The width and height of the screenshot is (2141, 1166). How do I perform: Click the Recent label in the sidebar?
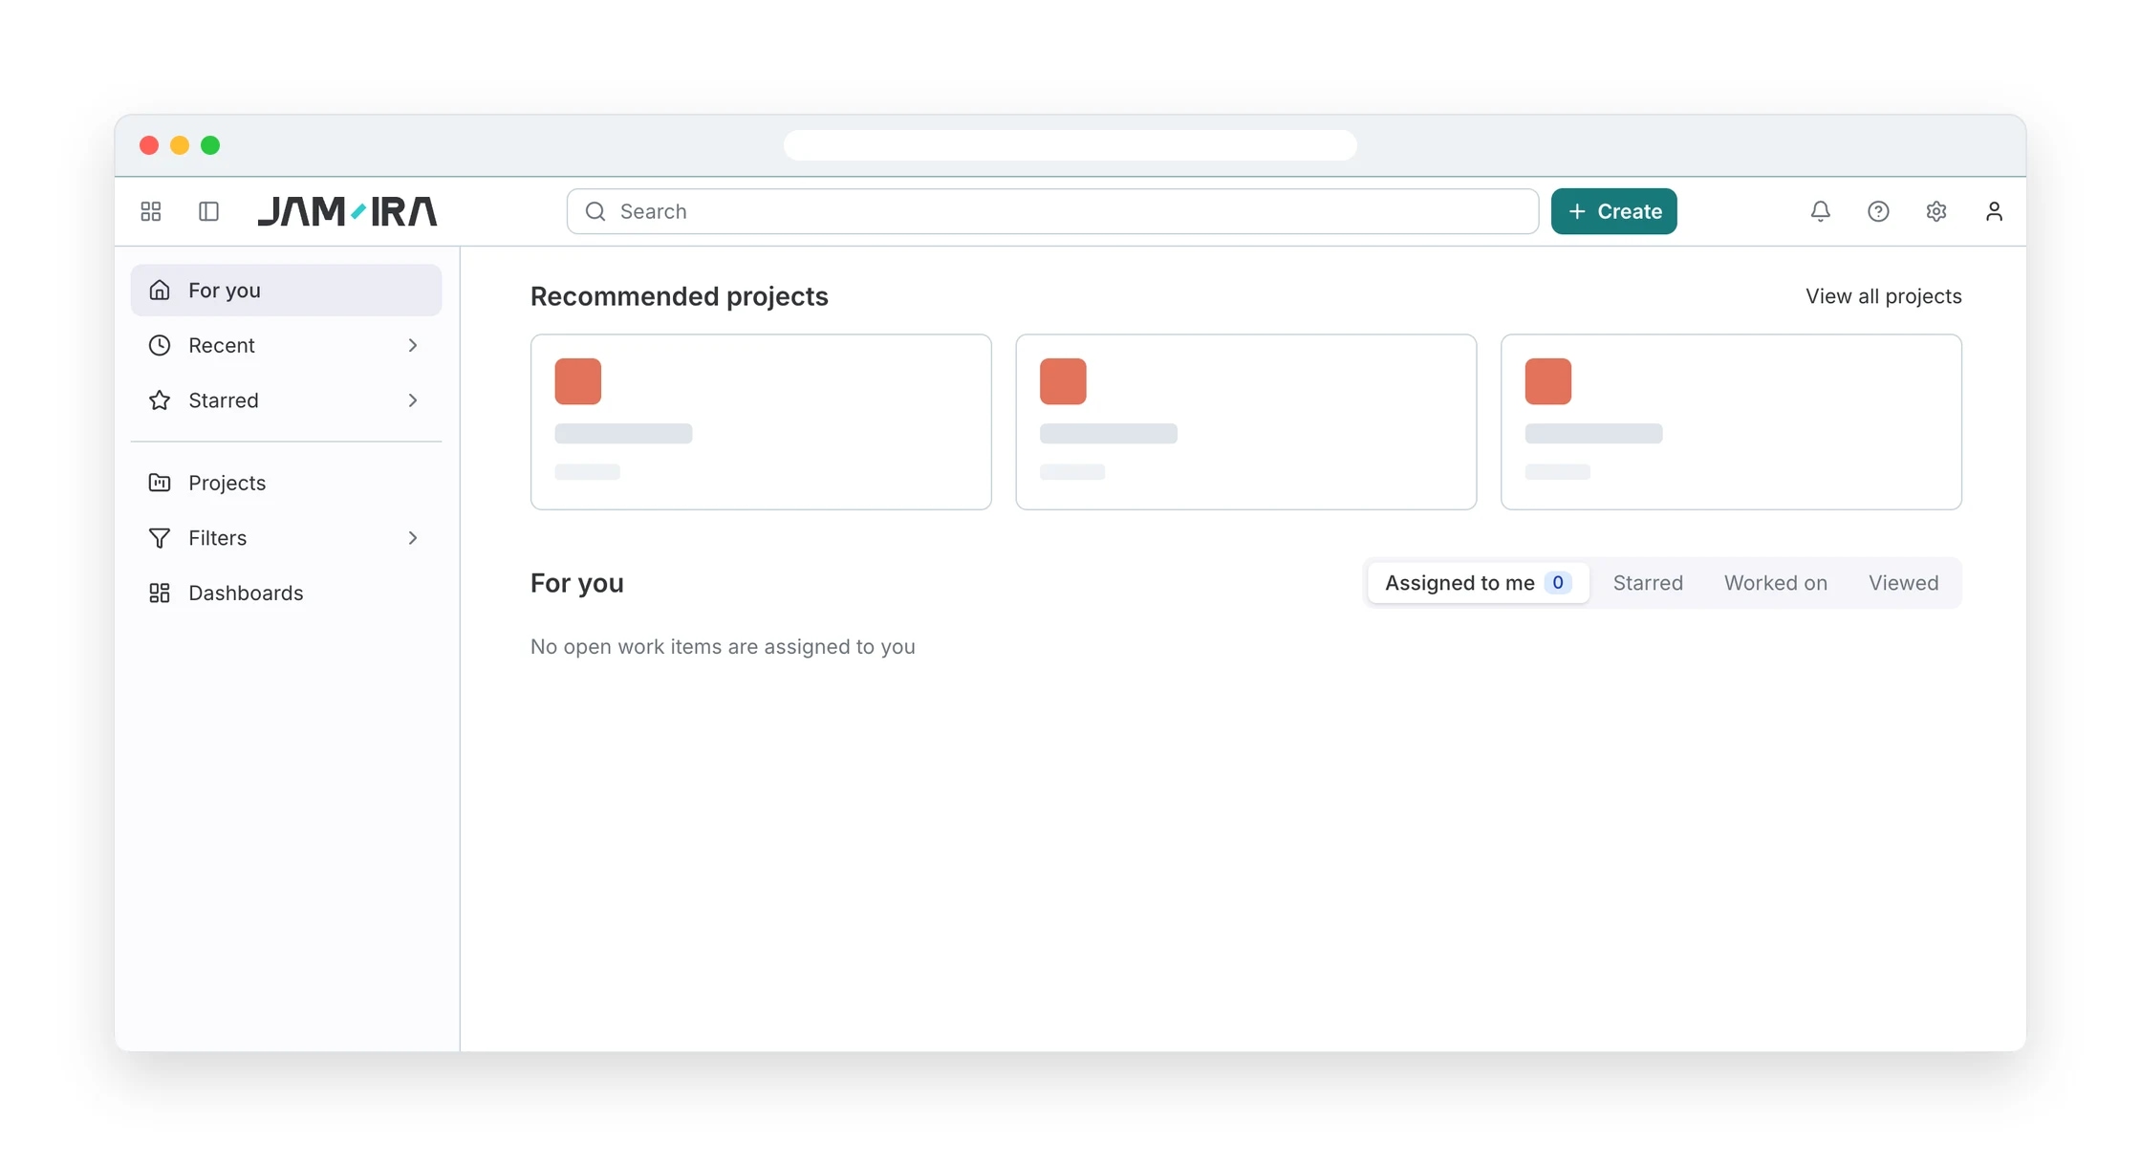[x=222, y=345]
